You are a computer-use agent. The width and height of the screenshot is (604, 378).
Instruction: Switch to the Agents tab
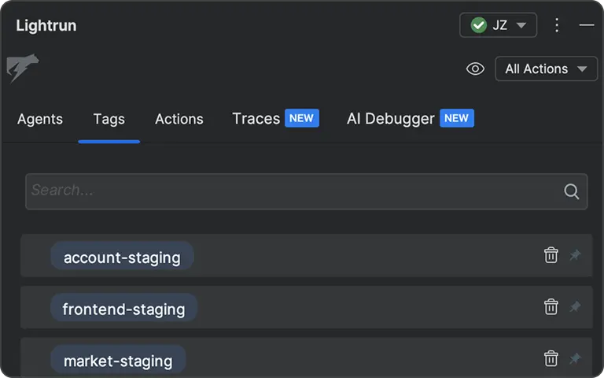tap(40, 119)
